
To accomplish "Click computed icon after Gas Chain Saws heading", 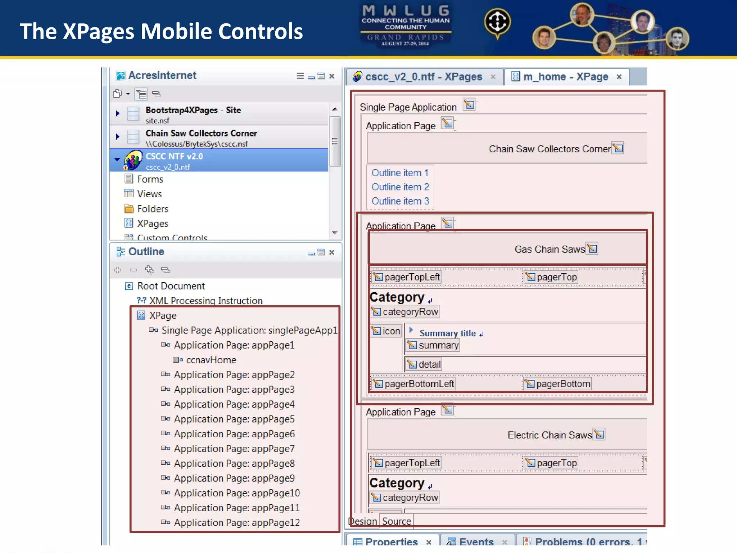I will tap(592, 248).
